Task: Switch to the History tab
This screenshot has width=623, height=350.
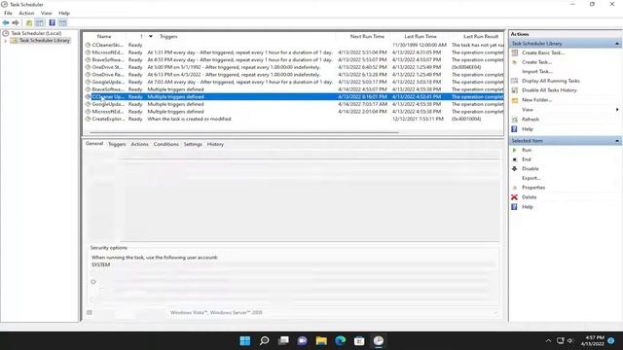Action: pyautogui.click(x=215, y=145)
